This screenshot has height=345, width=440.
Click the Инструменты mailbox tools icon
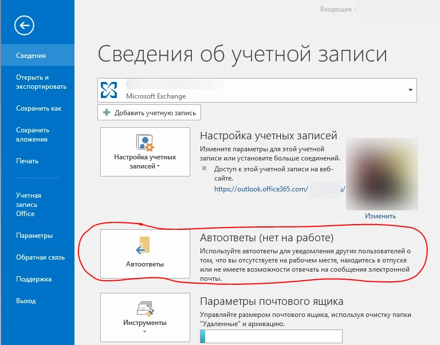point(144,308)
